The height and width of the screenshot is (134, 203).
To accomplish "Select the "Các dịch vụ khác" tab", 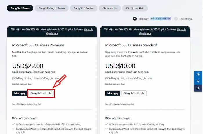I will 135,8.
